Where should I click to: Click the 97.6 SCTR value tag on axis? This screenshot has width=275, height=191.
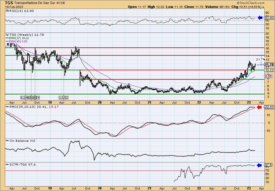[x=269, y=165]
